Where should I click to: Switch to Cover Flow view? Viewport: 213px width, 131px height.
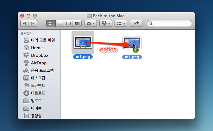coord(77,23)
